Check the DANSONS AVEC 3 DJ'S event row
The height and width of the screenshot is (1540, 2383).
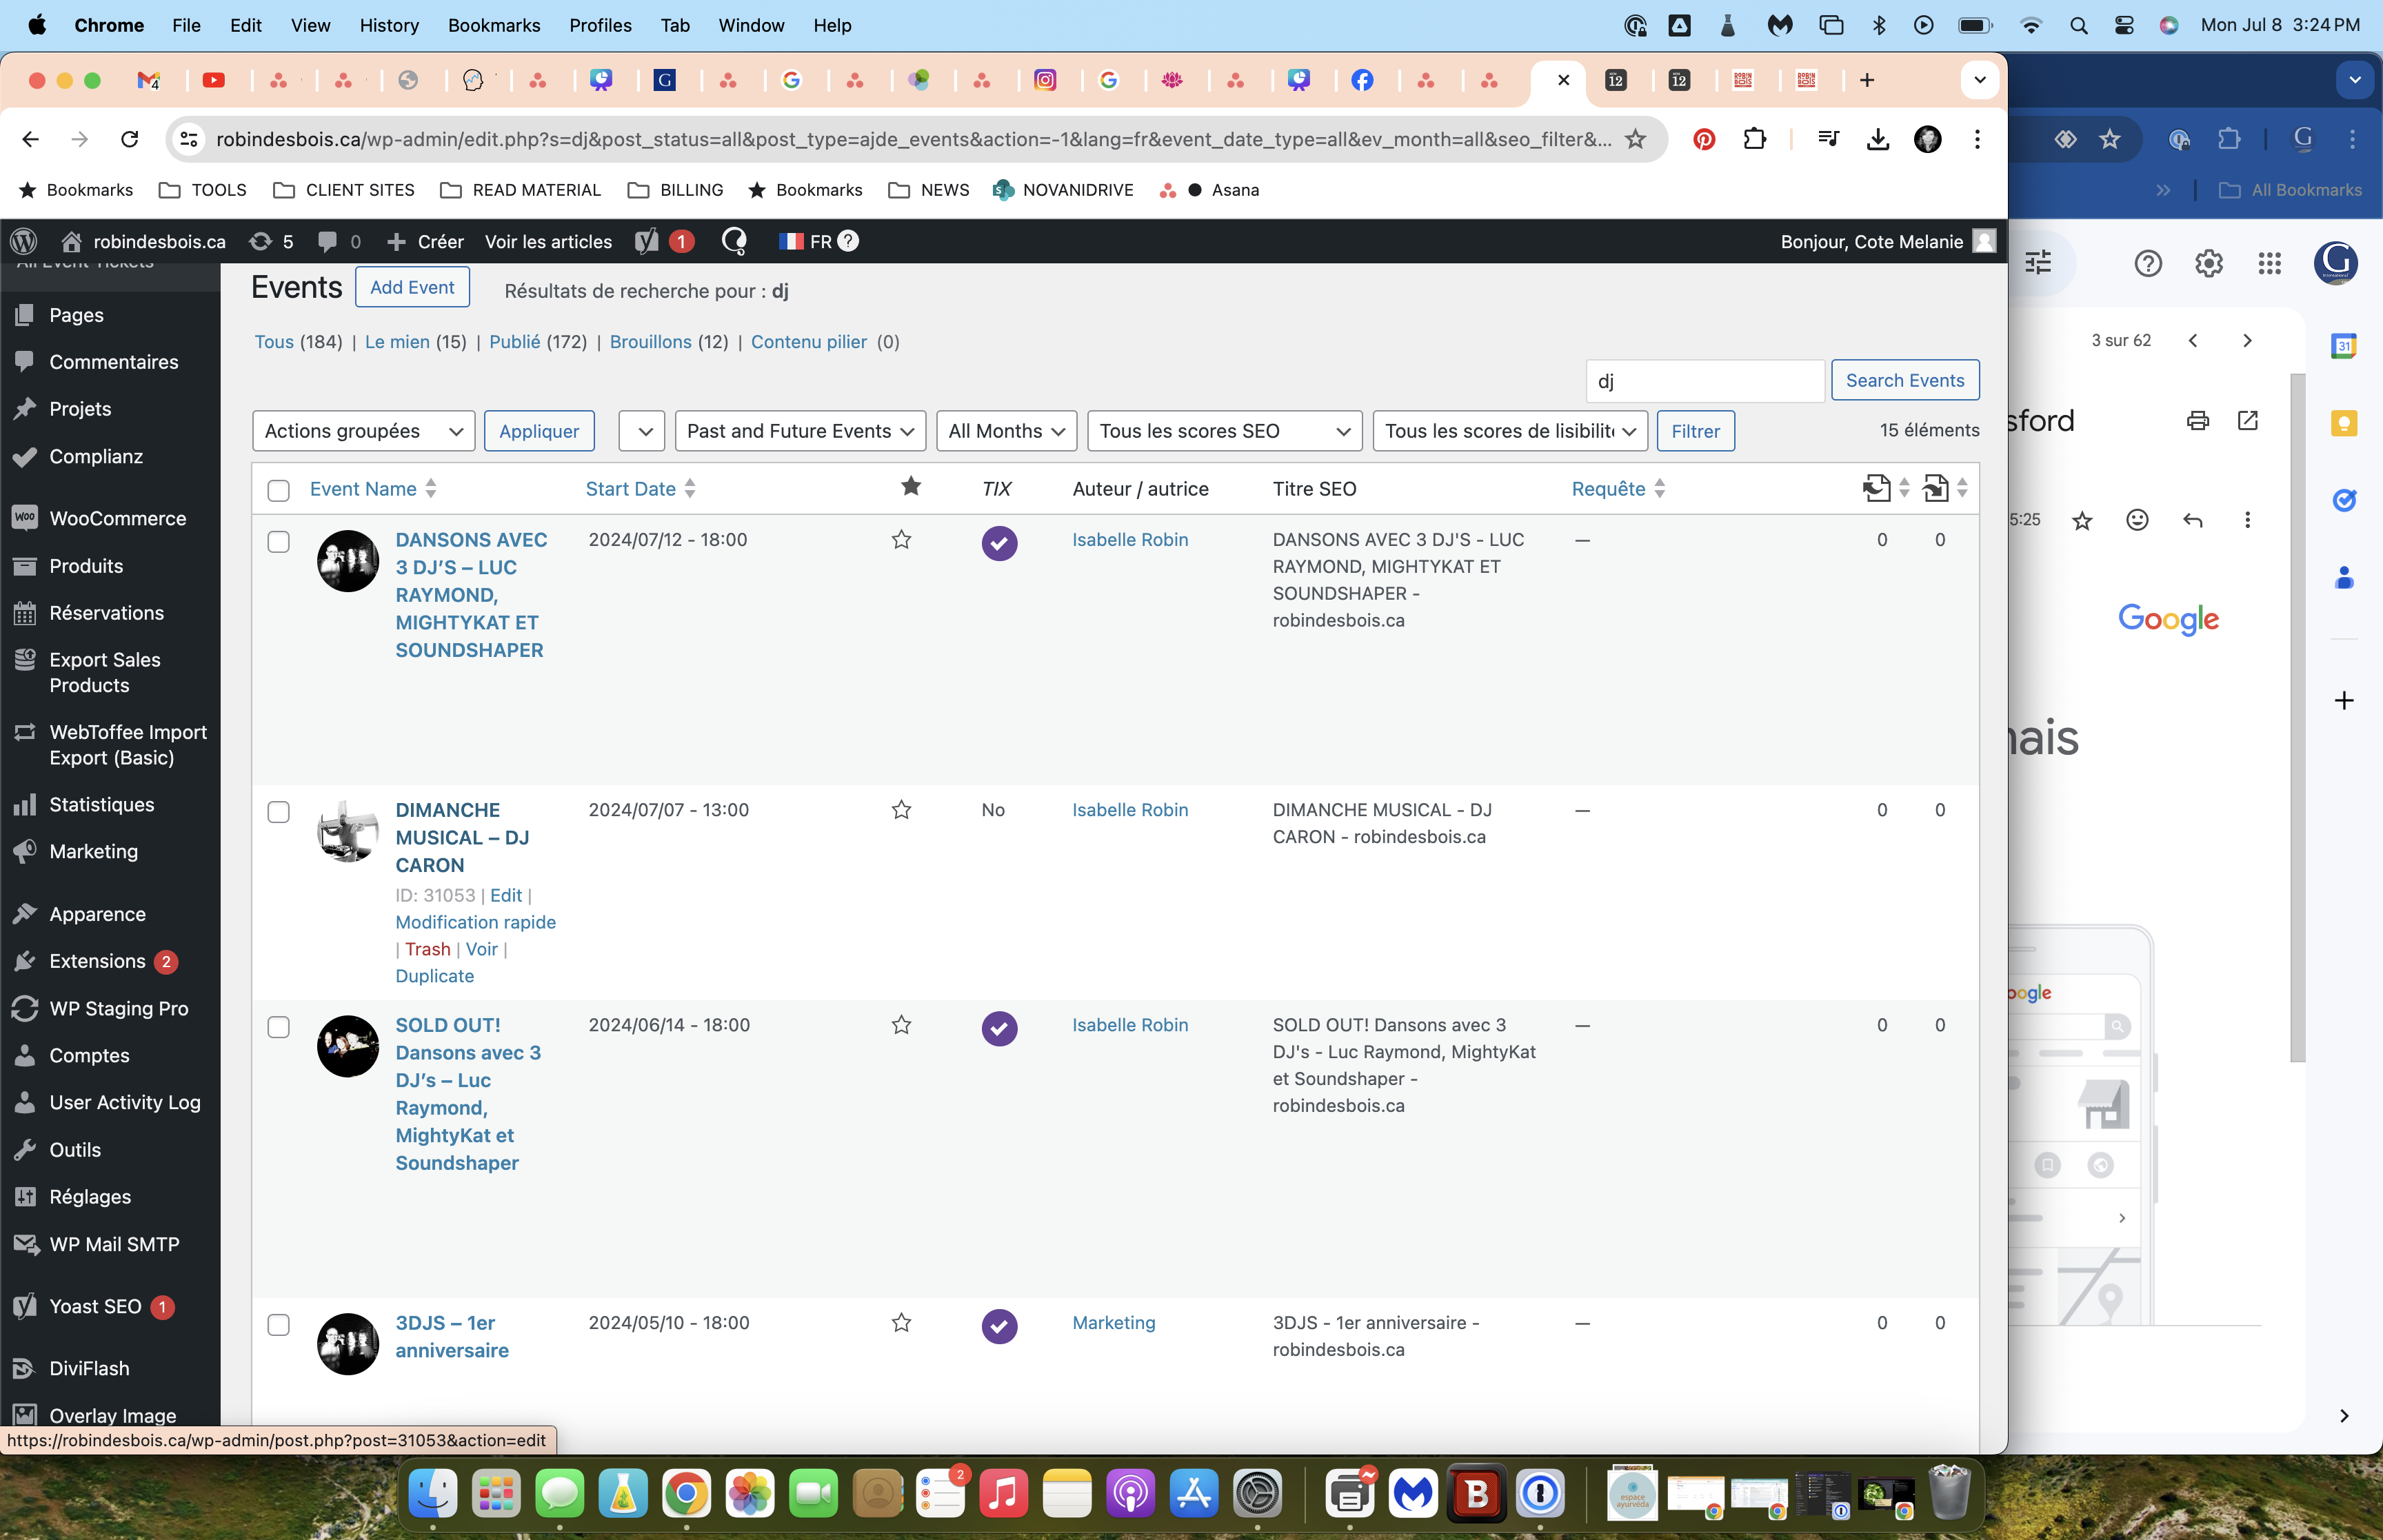[x=278, y=542]
